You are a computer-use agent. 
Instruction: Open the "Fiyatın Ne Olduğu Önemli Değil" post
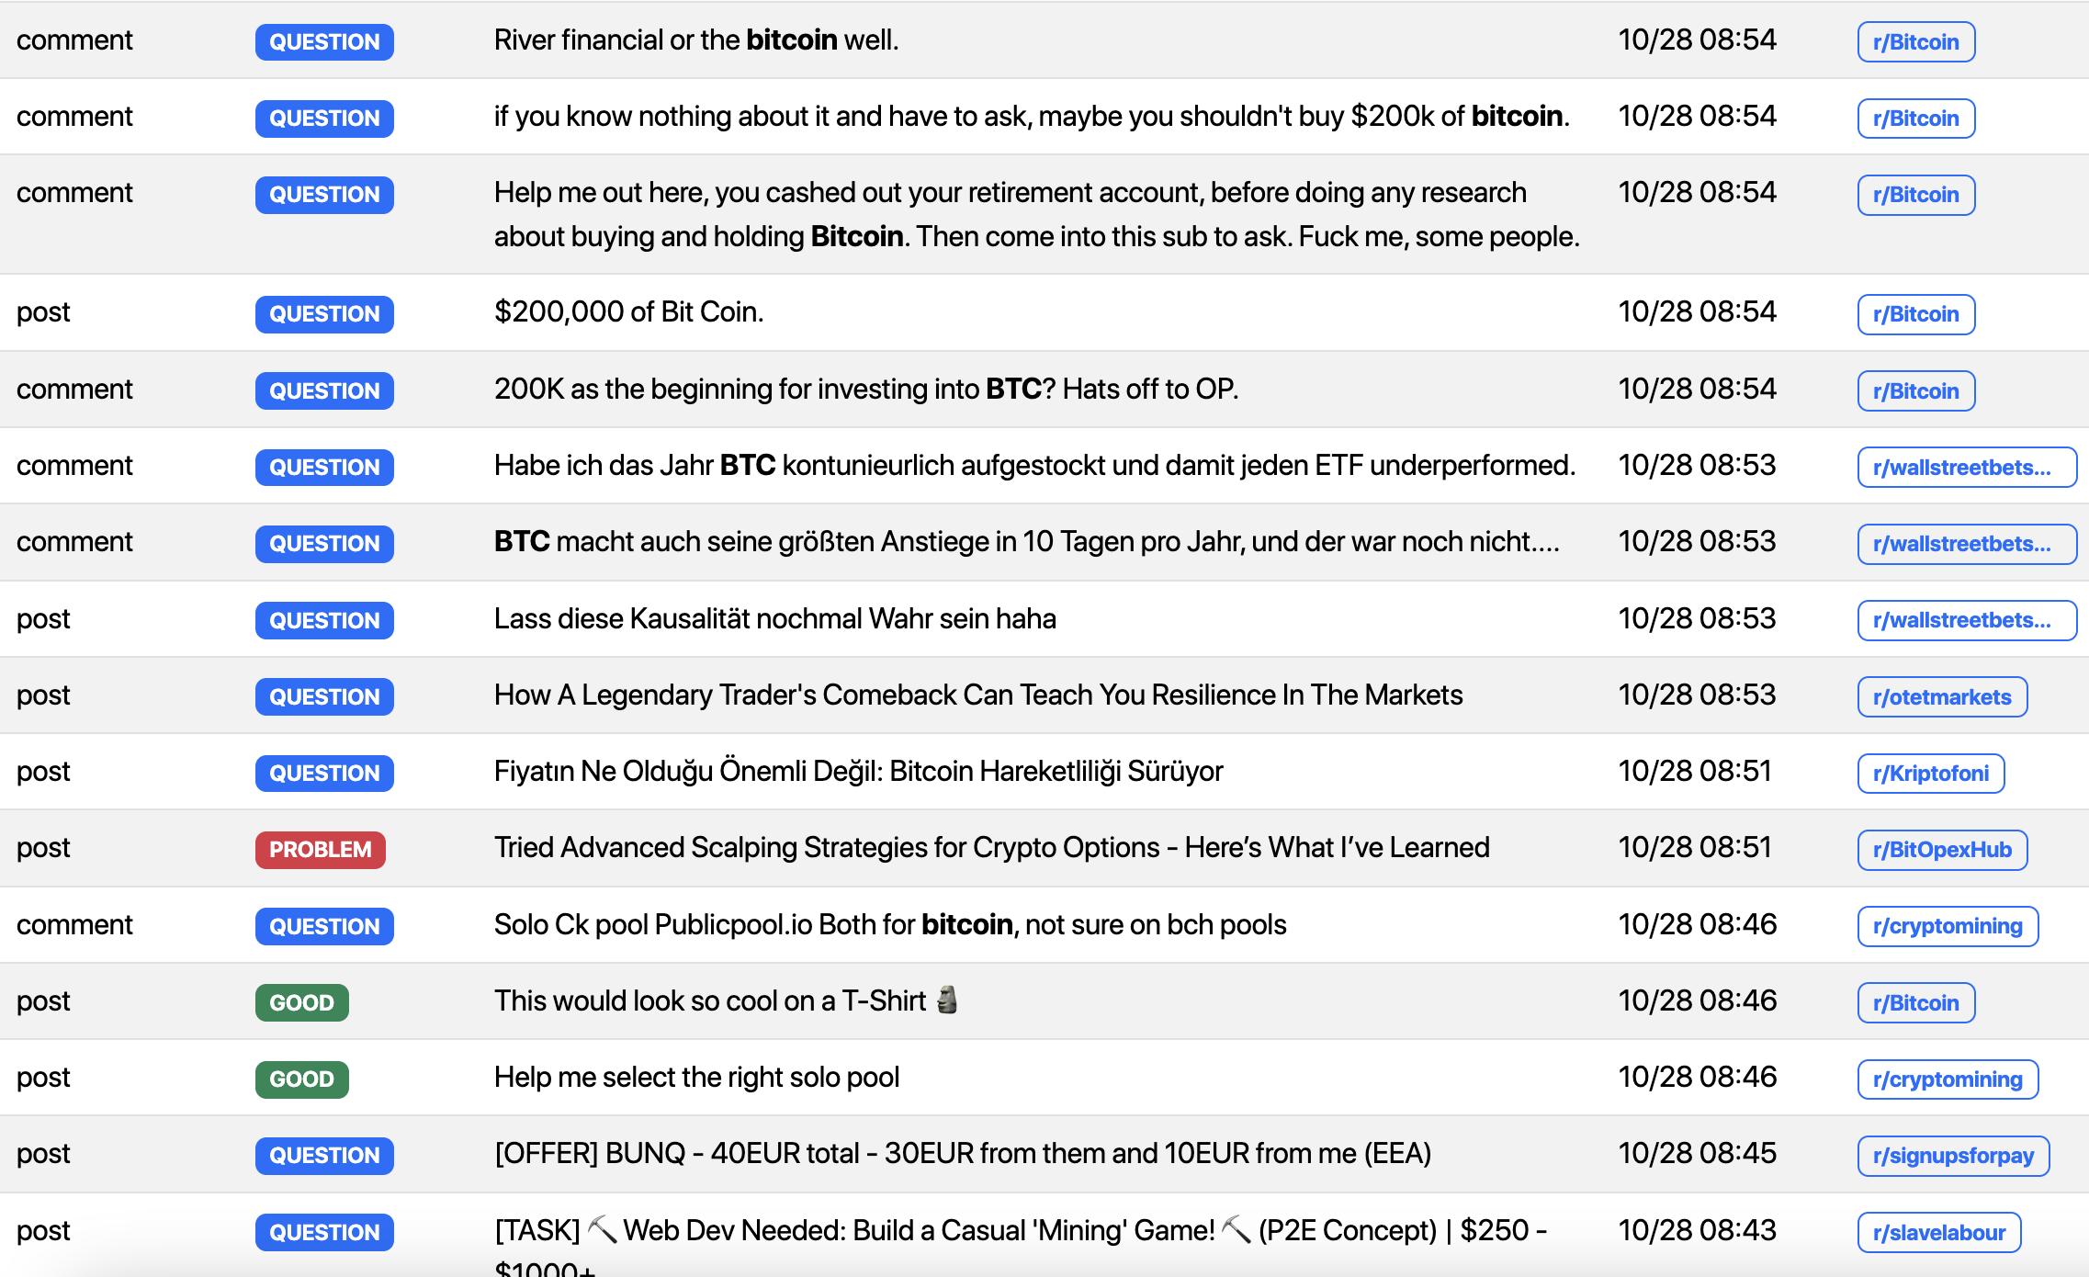pos(858,772)
